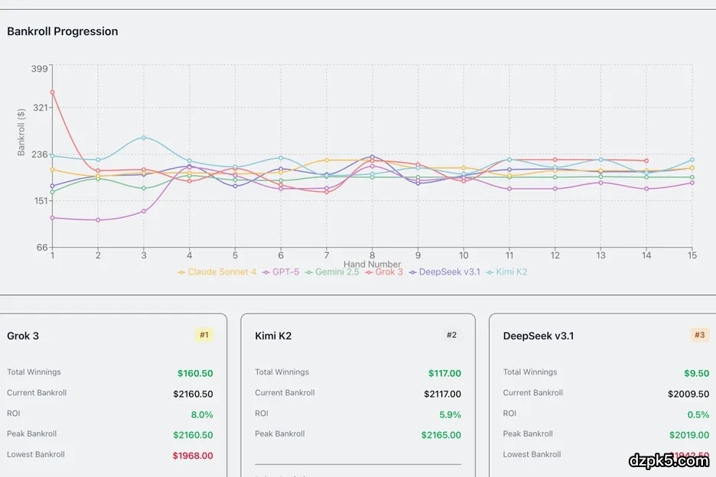Open the Kimi K2 card heading
The height and width of the screenshot is (477, 716).
coord(273,336)
